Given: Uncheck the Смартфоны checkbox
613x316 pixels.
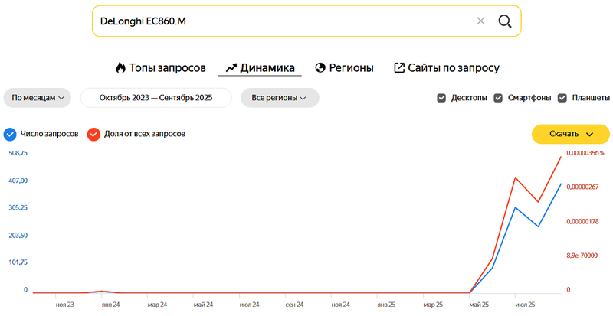Looking at the screenshot, I should [498, 98].
